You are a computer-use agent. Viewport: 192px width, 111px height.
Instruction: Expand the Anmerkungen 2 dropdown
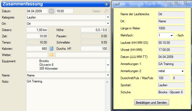pyautogui.click(x=182, y=71)
